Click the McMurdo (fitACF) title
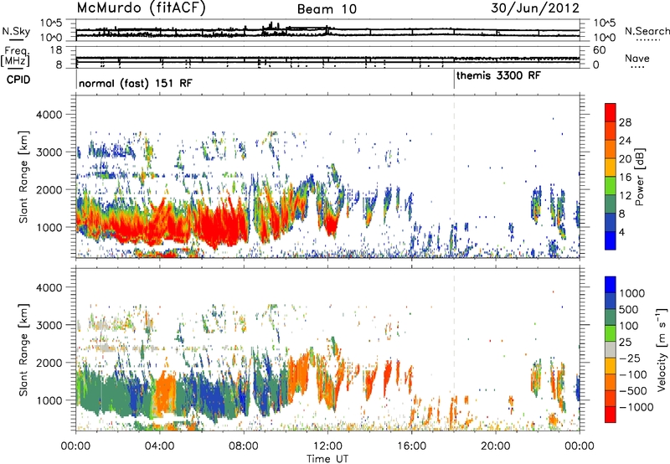 click(141, 8)
